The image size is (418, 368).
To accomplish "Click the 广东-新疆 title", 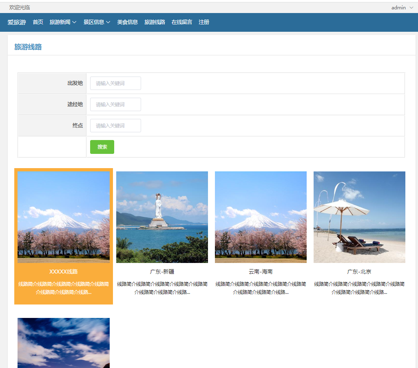I will 162,272.
